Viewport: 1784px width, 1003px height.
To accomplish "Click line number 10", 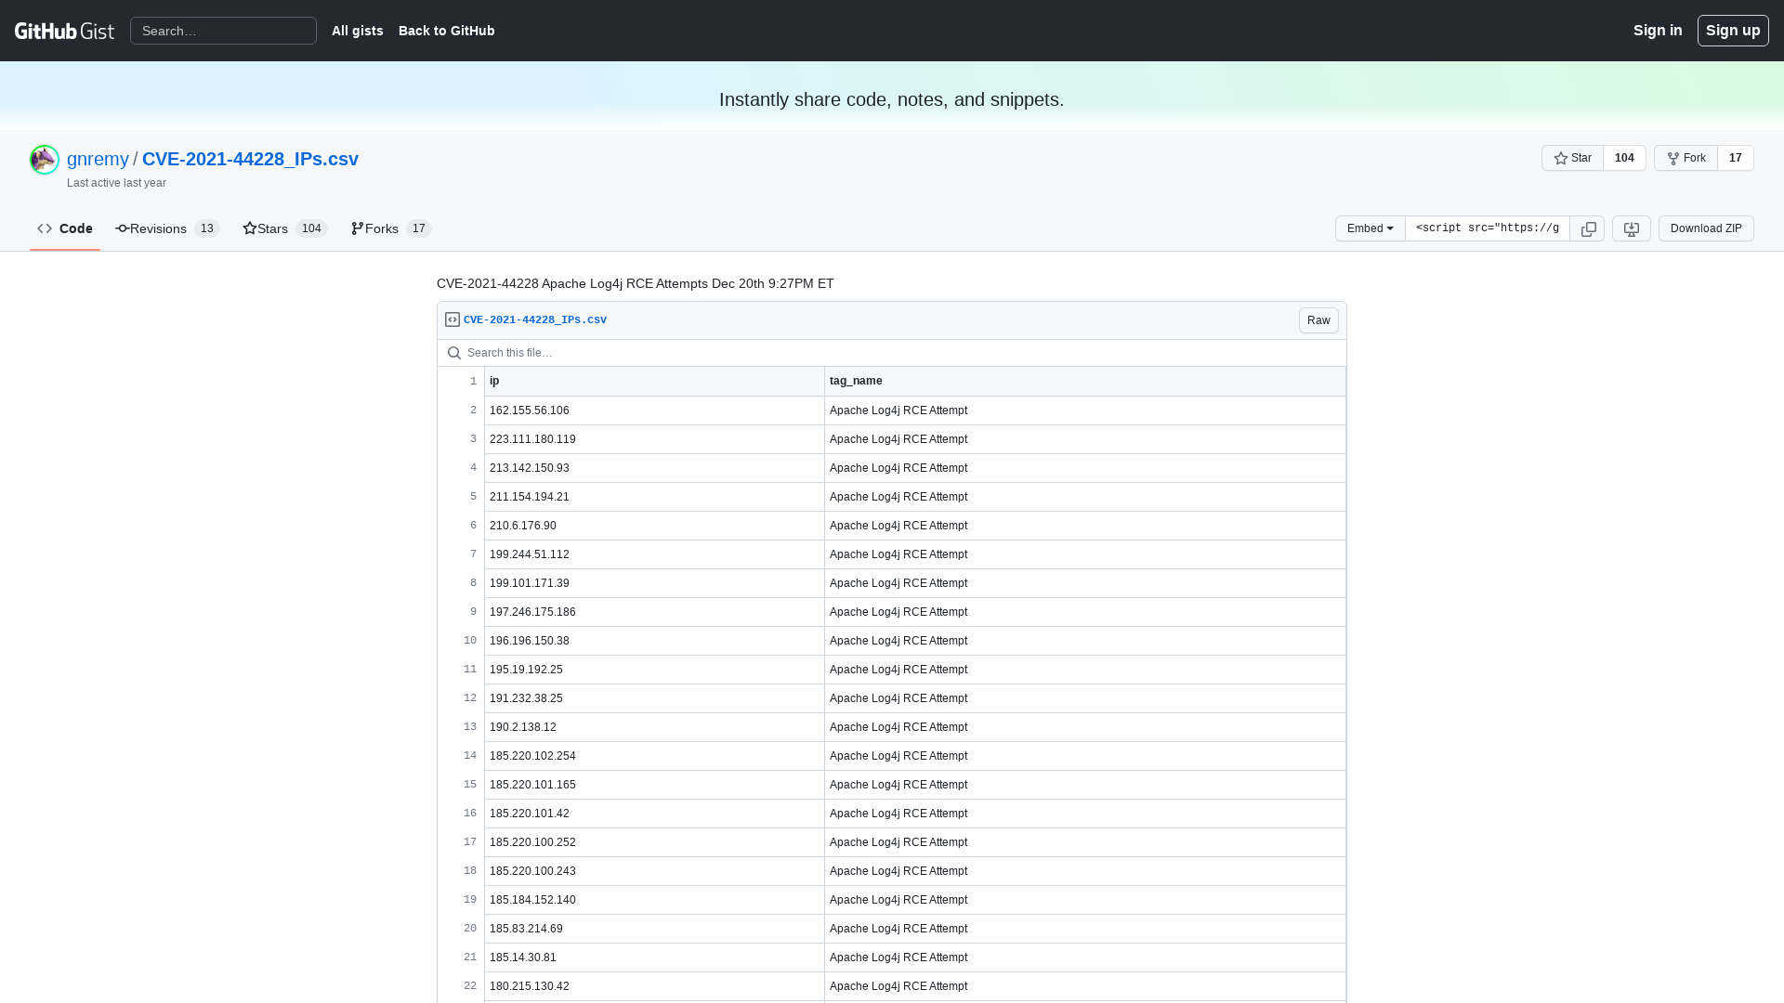I will coord(462,641).
